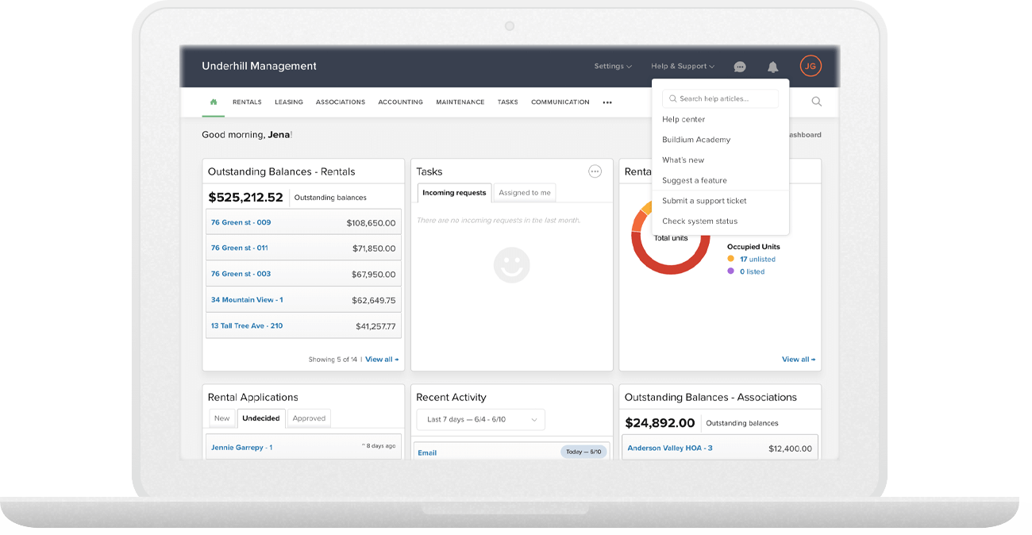The image size is (1032, 535).
Task: Open the notifications bell icon
Action: [x=772, y=67]
